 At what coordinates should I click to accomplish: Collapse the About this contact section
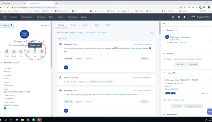[1, 63]
